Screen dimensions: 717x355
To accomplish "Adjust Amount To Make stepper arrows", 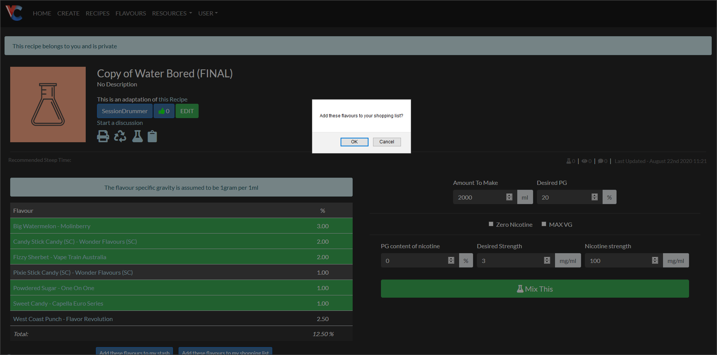I will click(x=509, y=197).
